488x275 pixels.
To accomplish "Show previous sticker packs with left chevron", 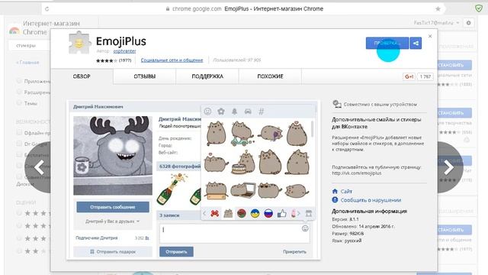I will (x=204, y=214).
